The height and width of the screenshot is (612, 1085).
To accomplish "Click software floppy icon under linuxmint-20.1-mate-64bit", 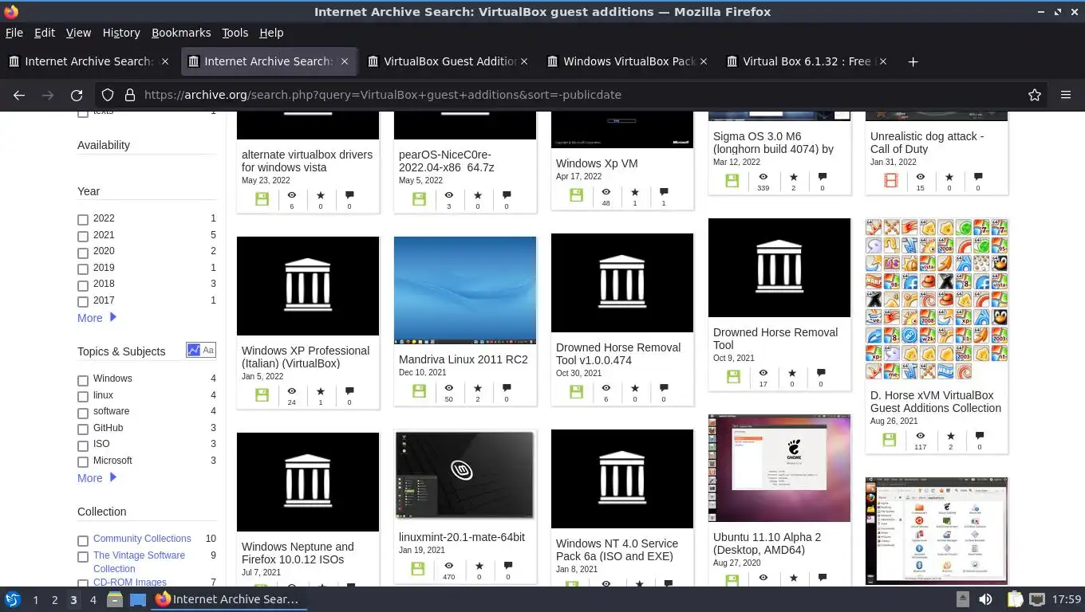I will [x=418, y=568].
